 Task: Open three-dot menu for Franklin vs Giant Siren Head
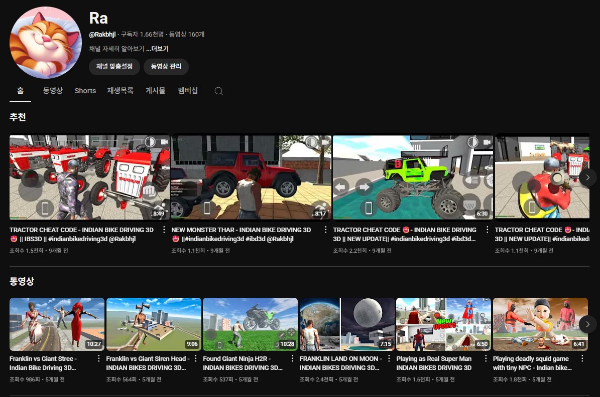pos(195,358)
